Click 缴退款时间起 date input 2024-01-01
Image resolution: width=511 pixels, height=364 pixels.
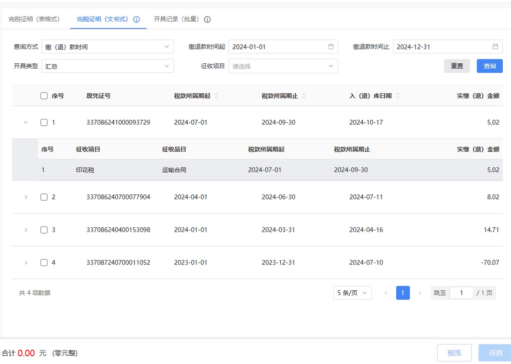tap(283, 46)
